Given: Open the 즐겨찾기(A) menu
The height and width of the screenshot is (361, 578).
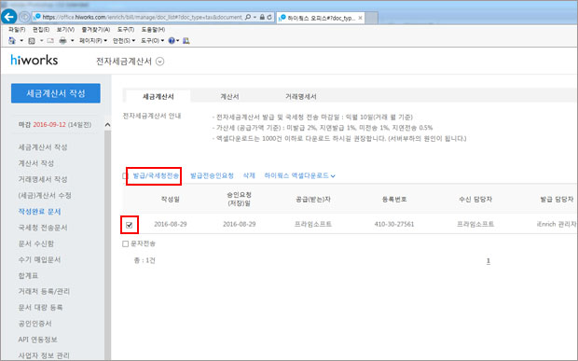Looking at the screenshot, I should 96,30.
